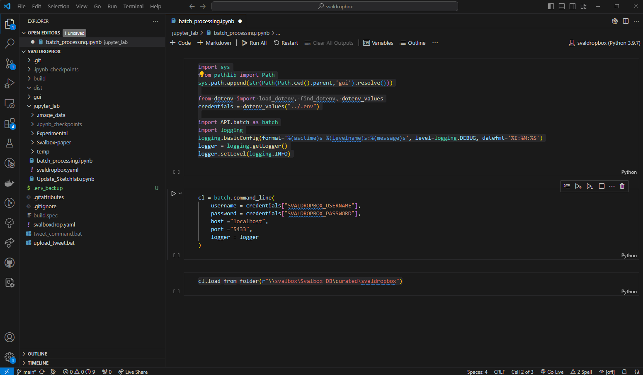Open the Explorer view in activity bar

9,24
